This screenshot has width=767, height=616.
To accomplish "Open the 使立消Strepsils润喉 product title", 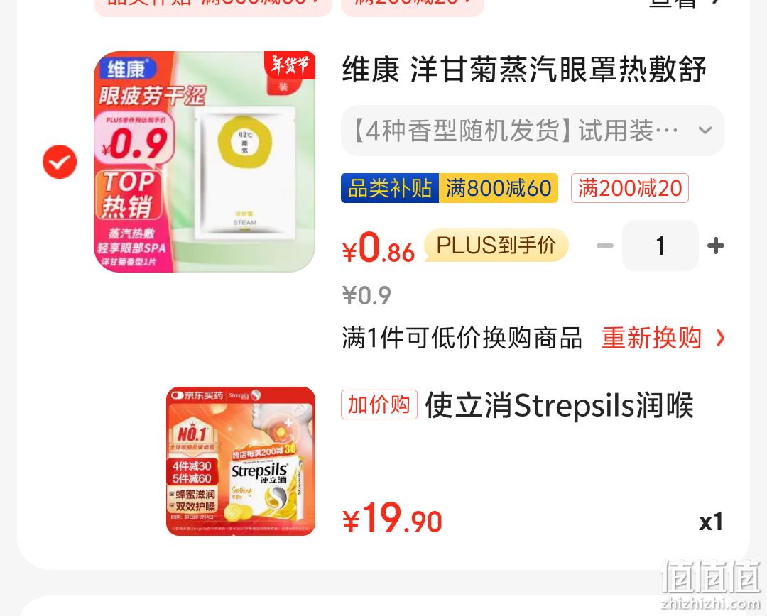I will 559,405.
